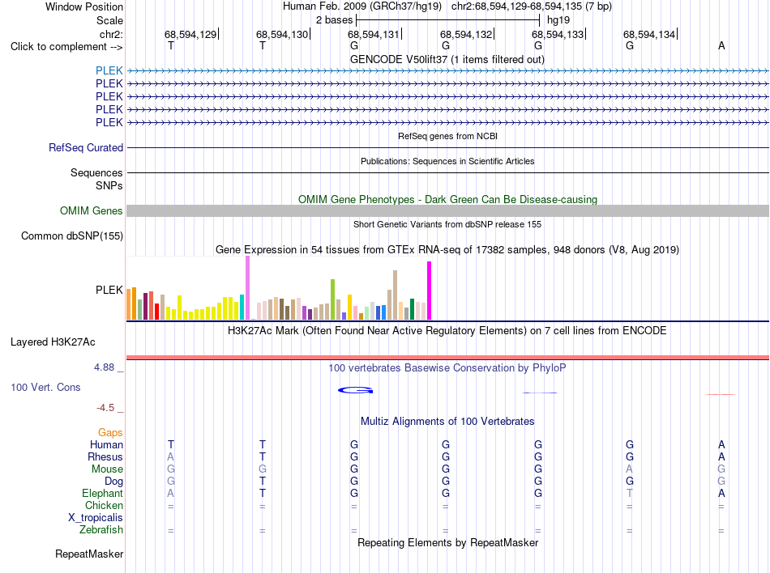This screenshot has width=770, height=573.
Task: Click the Mouse alignment row label
Action: click(107, 469)
